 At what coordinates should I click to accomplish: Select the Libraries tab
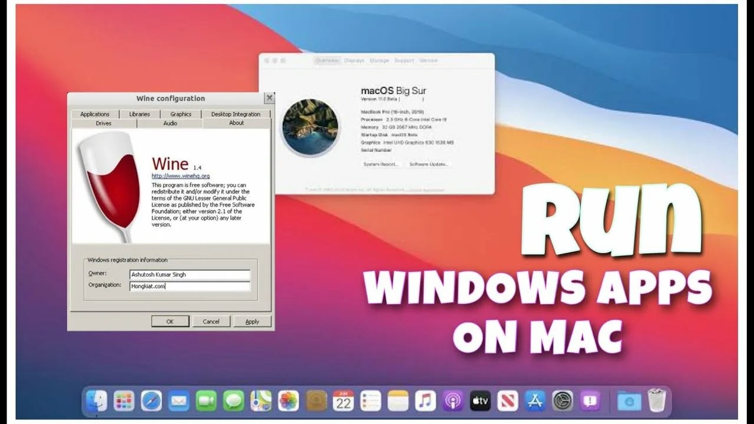140,114
